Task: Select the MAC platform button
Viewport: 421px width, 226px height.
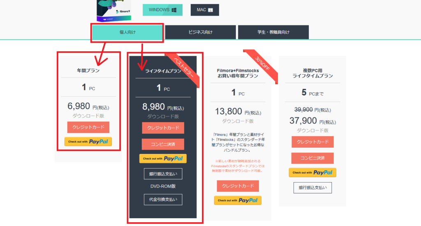Action: pyautogui.click(x=205, y=10)
